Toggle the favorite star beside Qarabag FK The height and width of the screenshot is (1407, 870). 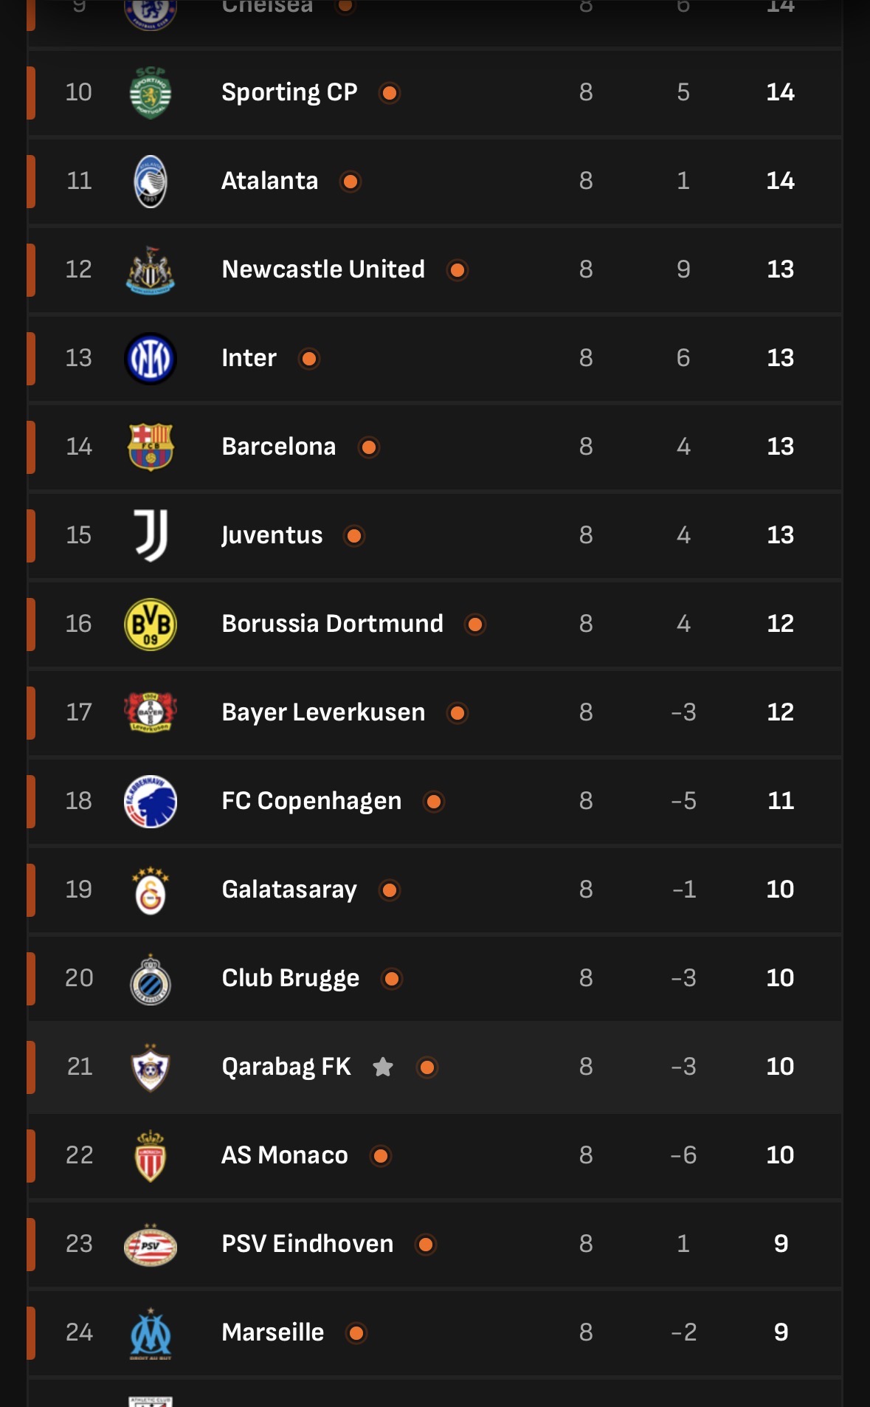[383, 1067]
